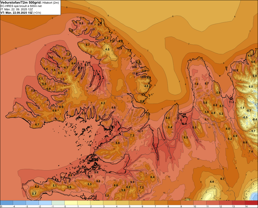Click the color scale swatch between -5 and -4
Screen dimensions: 258x208
click(x=7, y=203)
